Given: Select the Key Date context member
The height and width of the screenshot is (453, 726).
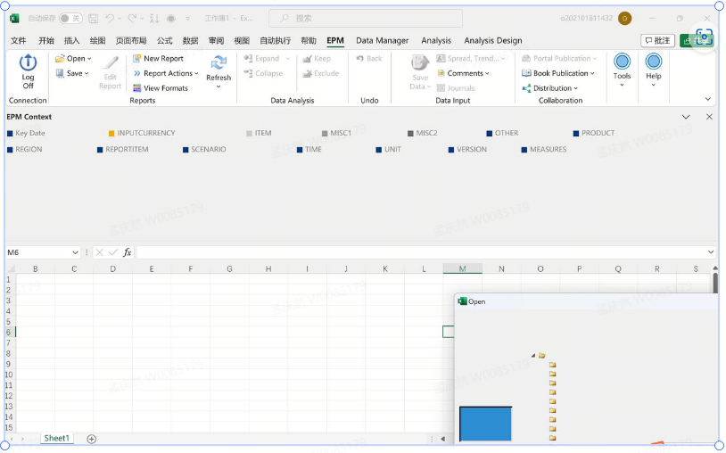Looking at the screenshot, I should coord(27,133).
